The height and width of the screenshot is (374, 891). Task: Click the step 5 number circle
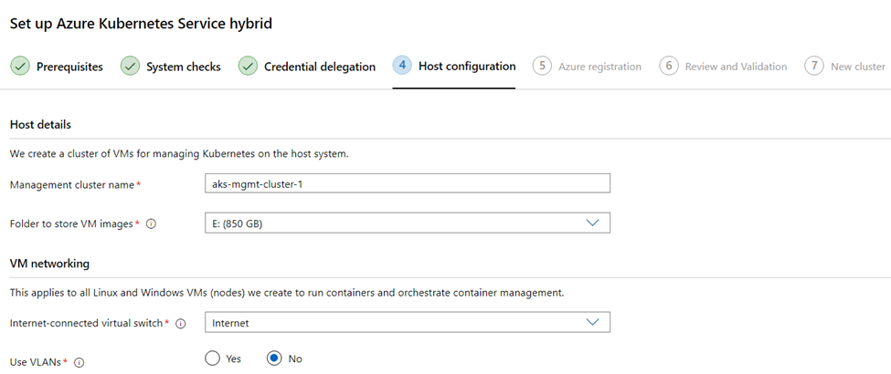tap(542, 66)
